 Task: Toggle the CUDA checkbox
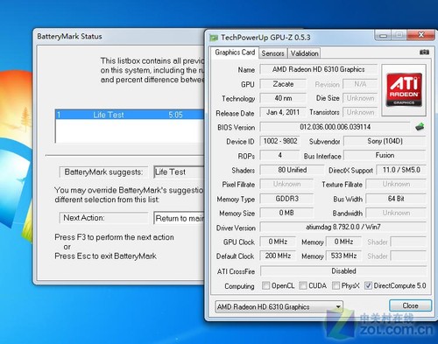[303, 285]
